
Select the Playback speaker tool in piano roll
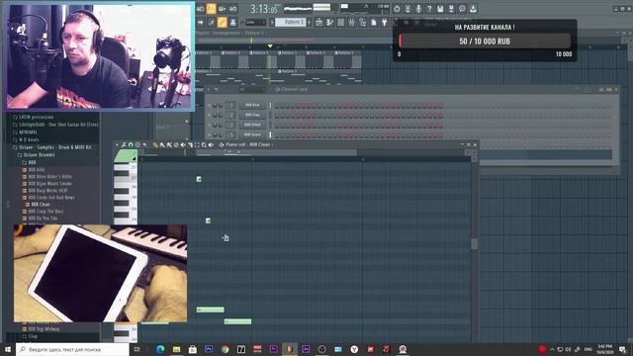click(x=211, y=144)
